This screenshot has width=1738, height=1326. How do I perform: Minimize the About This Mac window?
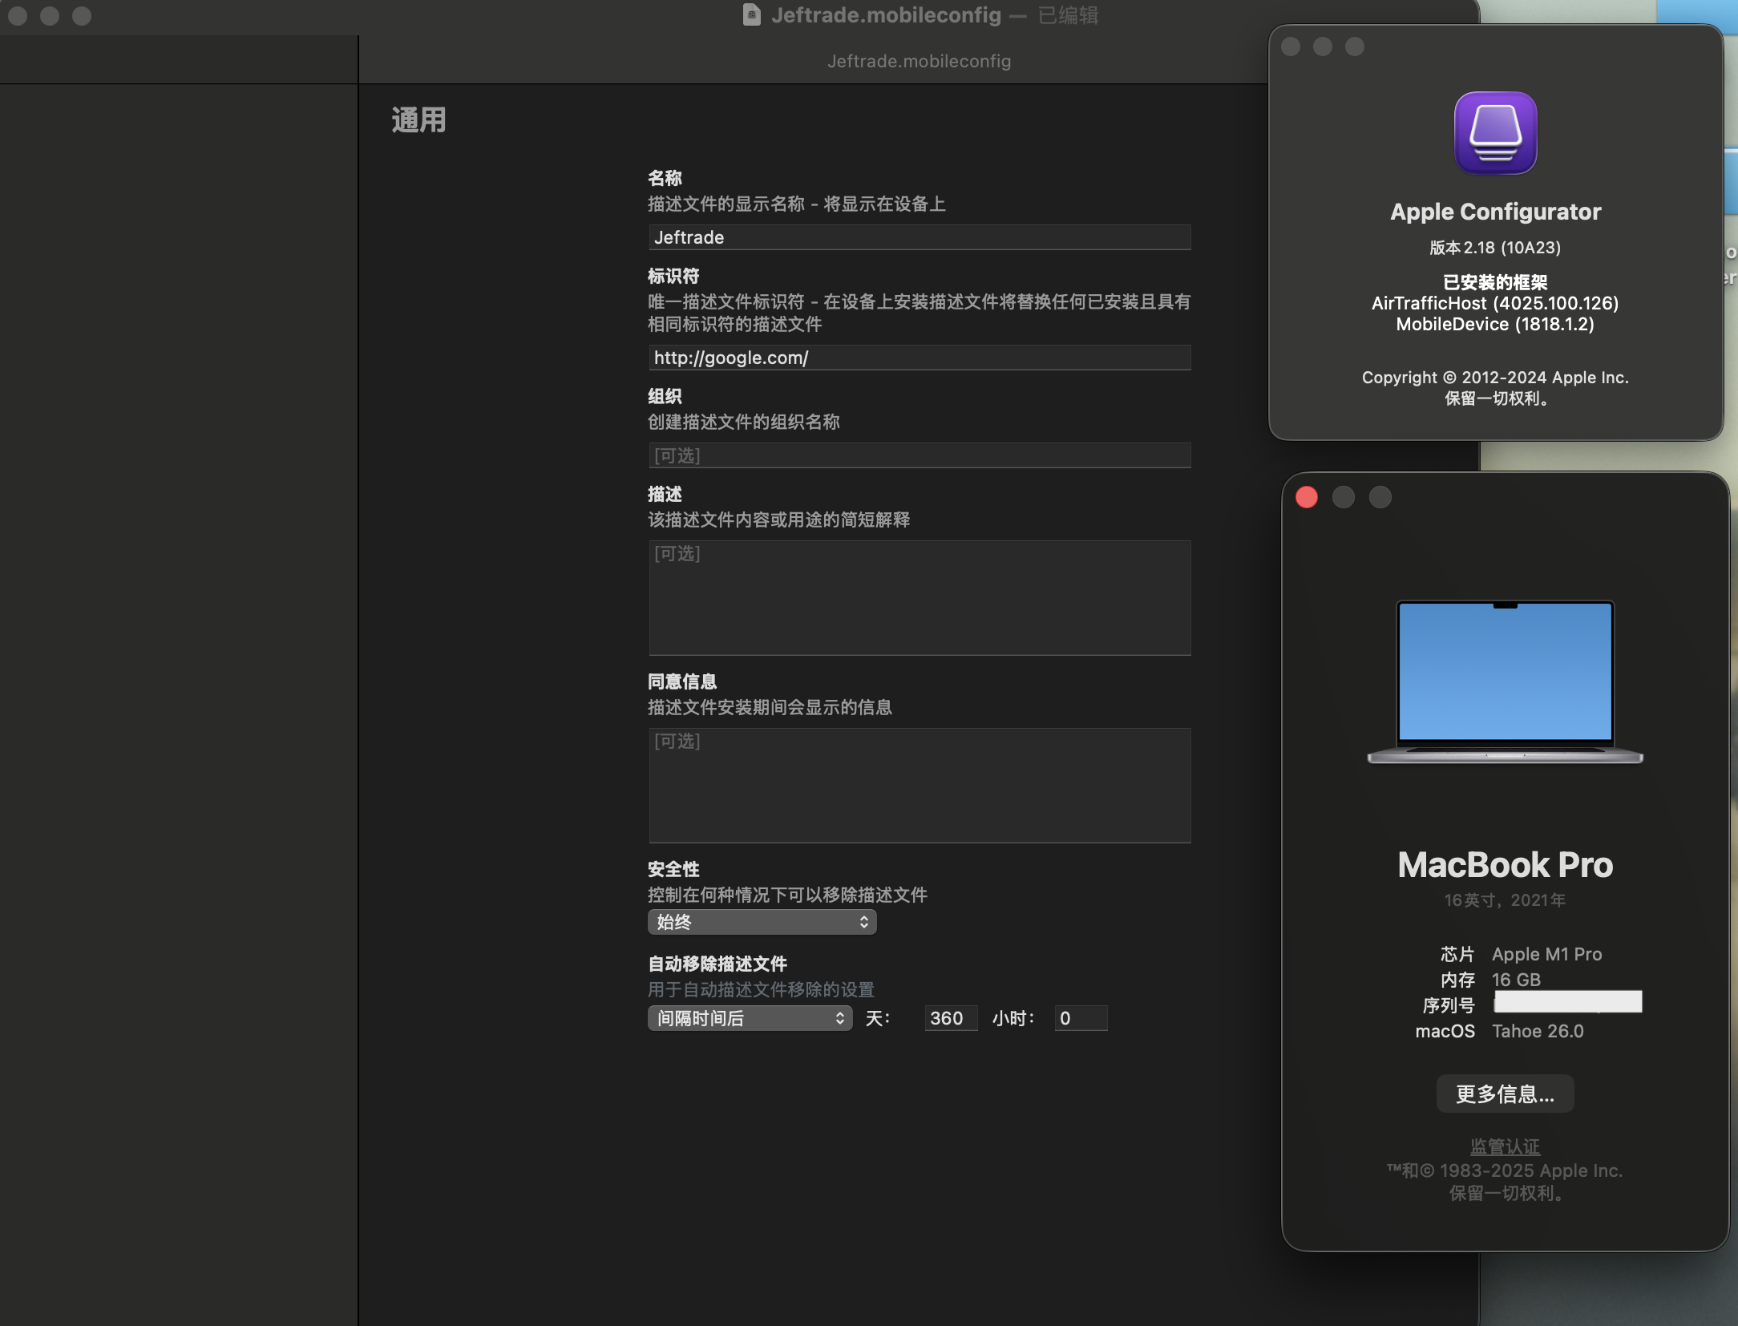click(x=1344, y=497)
